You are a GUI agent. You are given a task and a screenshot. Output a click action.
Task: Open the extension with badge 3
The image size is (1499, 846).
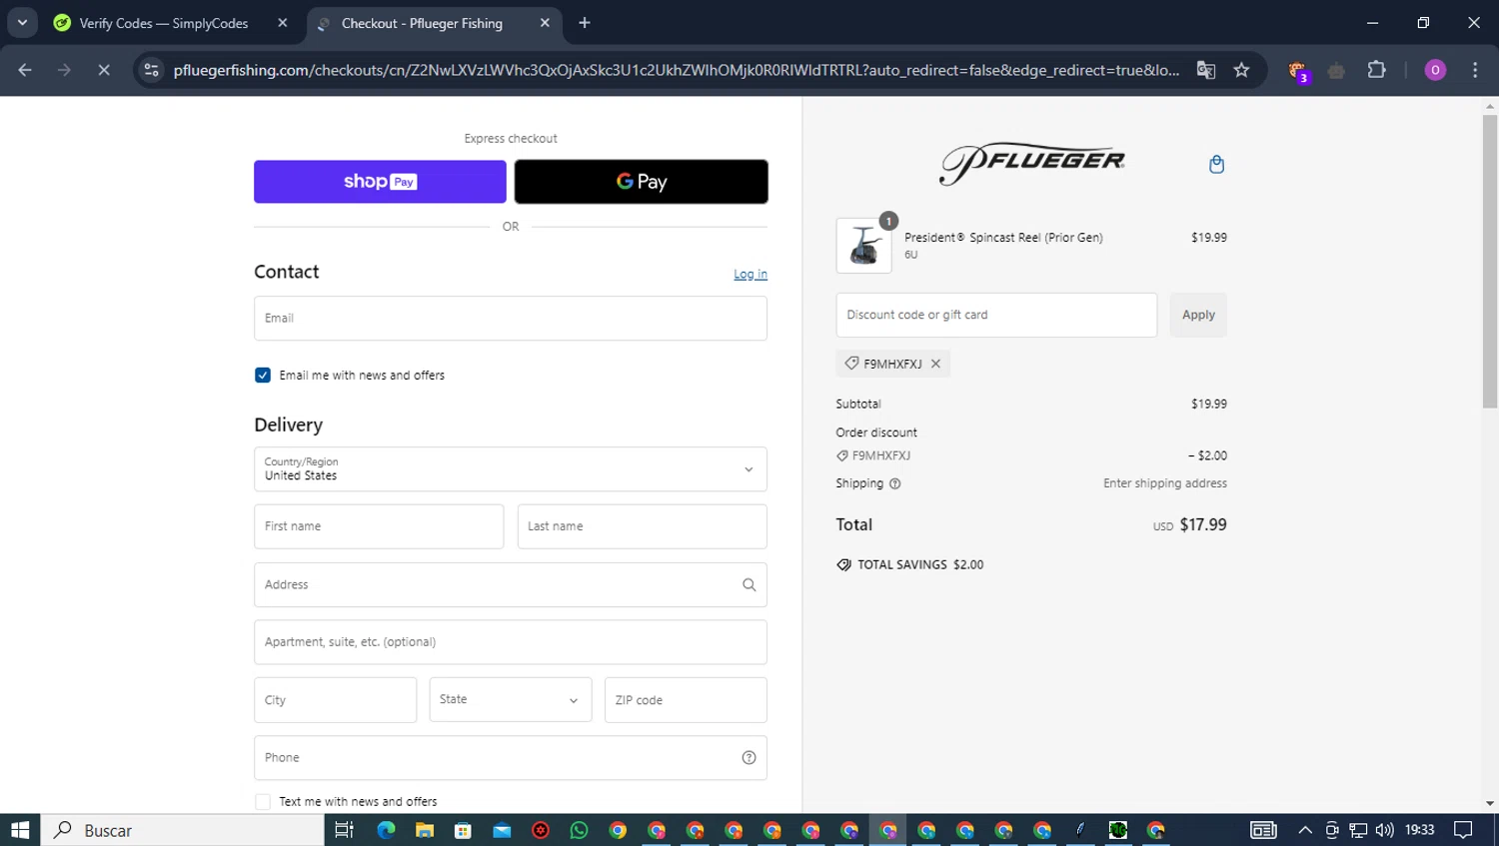pyautogui.click(x=1298, y=71)
